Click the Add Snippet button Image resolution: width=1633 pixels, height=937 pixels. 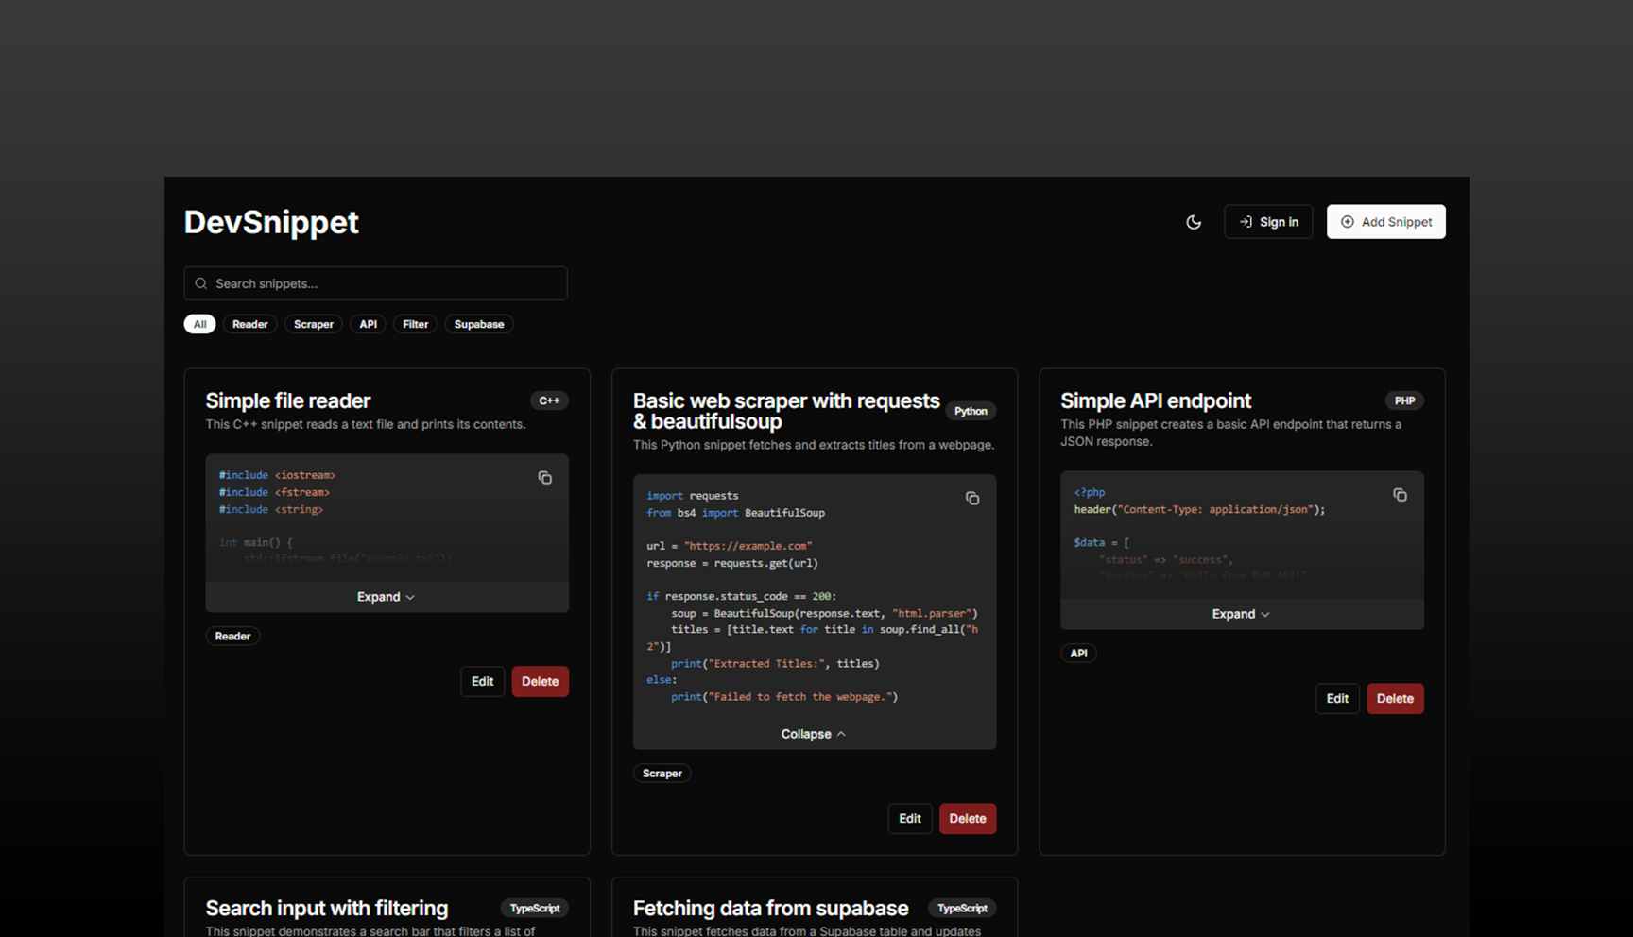click(1385, 222)
